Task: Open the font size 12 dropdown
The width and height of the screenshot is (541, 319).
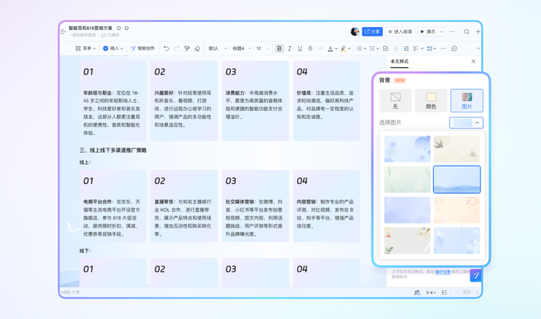Action: (x=262, y=49)
